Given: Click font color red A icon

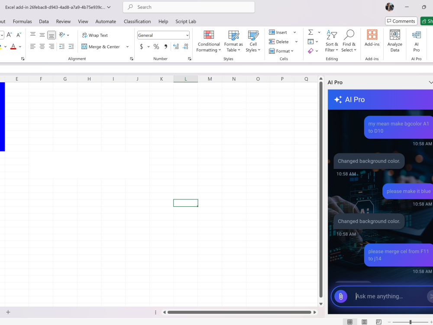Looking at the screenshot, I should point(13,46).
